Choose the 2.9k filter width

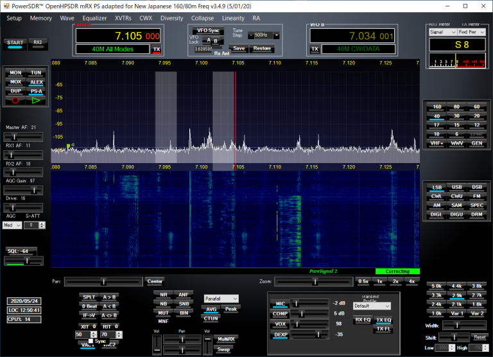[456, 295]
